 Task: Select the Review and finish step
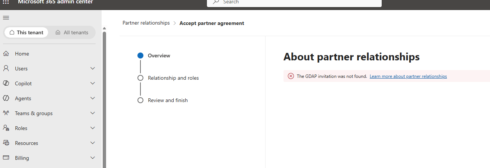(163, 100)
